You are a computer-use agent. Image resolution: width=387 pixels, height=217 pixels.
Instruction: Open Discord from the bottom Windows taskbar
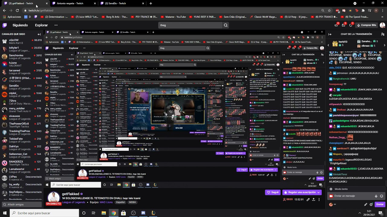click(143, 213)
